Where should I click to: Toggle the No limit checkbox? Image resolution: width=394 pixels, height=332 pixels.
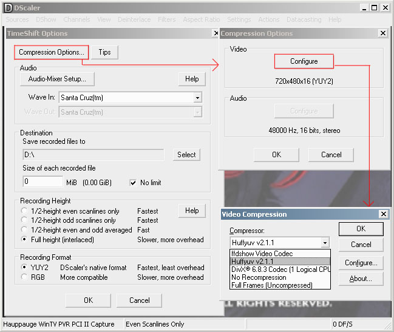pyautogui.click(x=133, y=183)
